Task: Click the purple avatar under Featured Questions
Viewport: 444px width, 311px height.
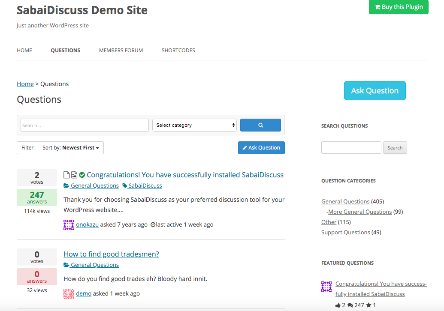Action: click(x=326, y=287)
